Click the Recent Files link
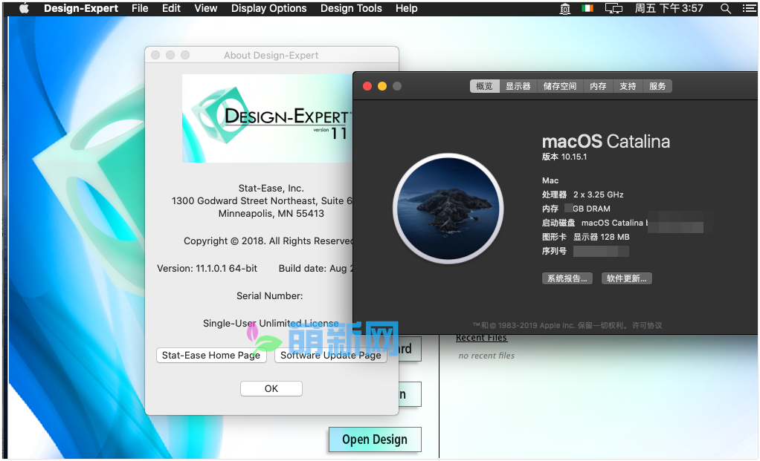This screenshot has width=760, height=461. (481, 337)
